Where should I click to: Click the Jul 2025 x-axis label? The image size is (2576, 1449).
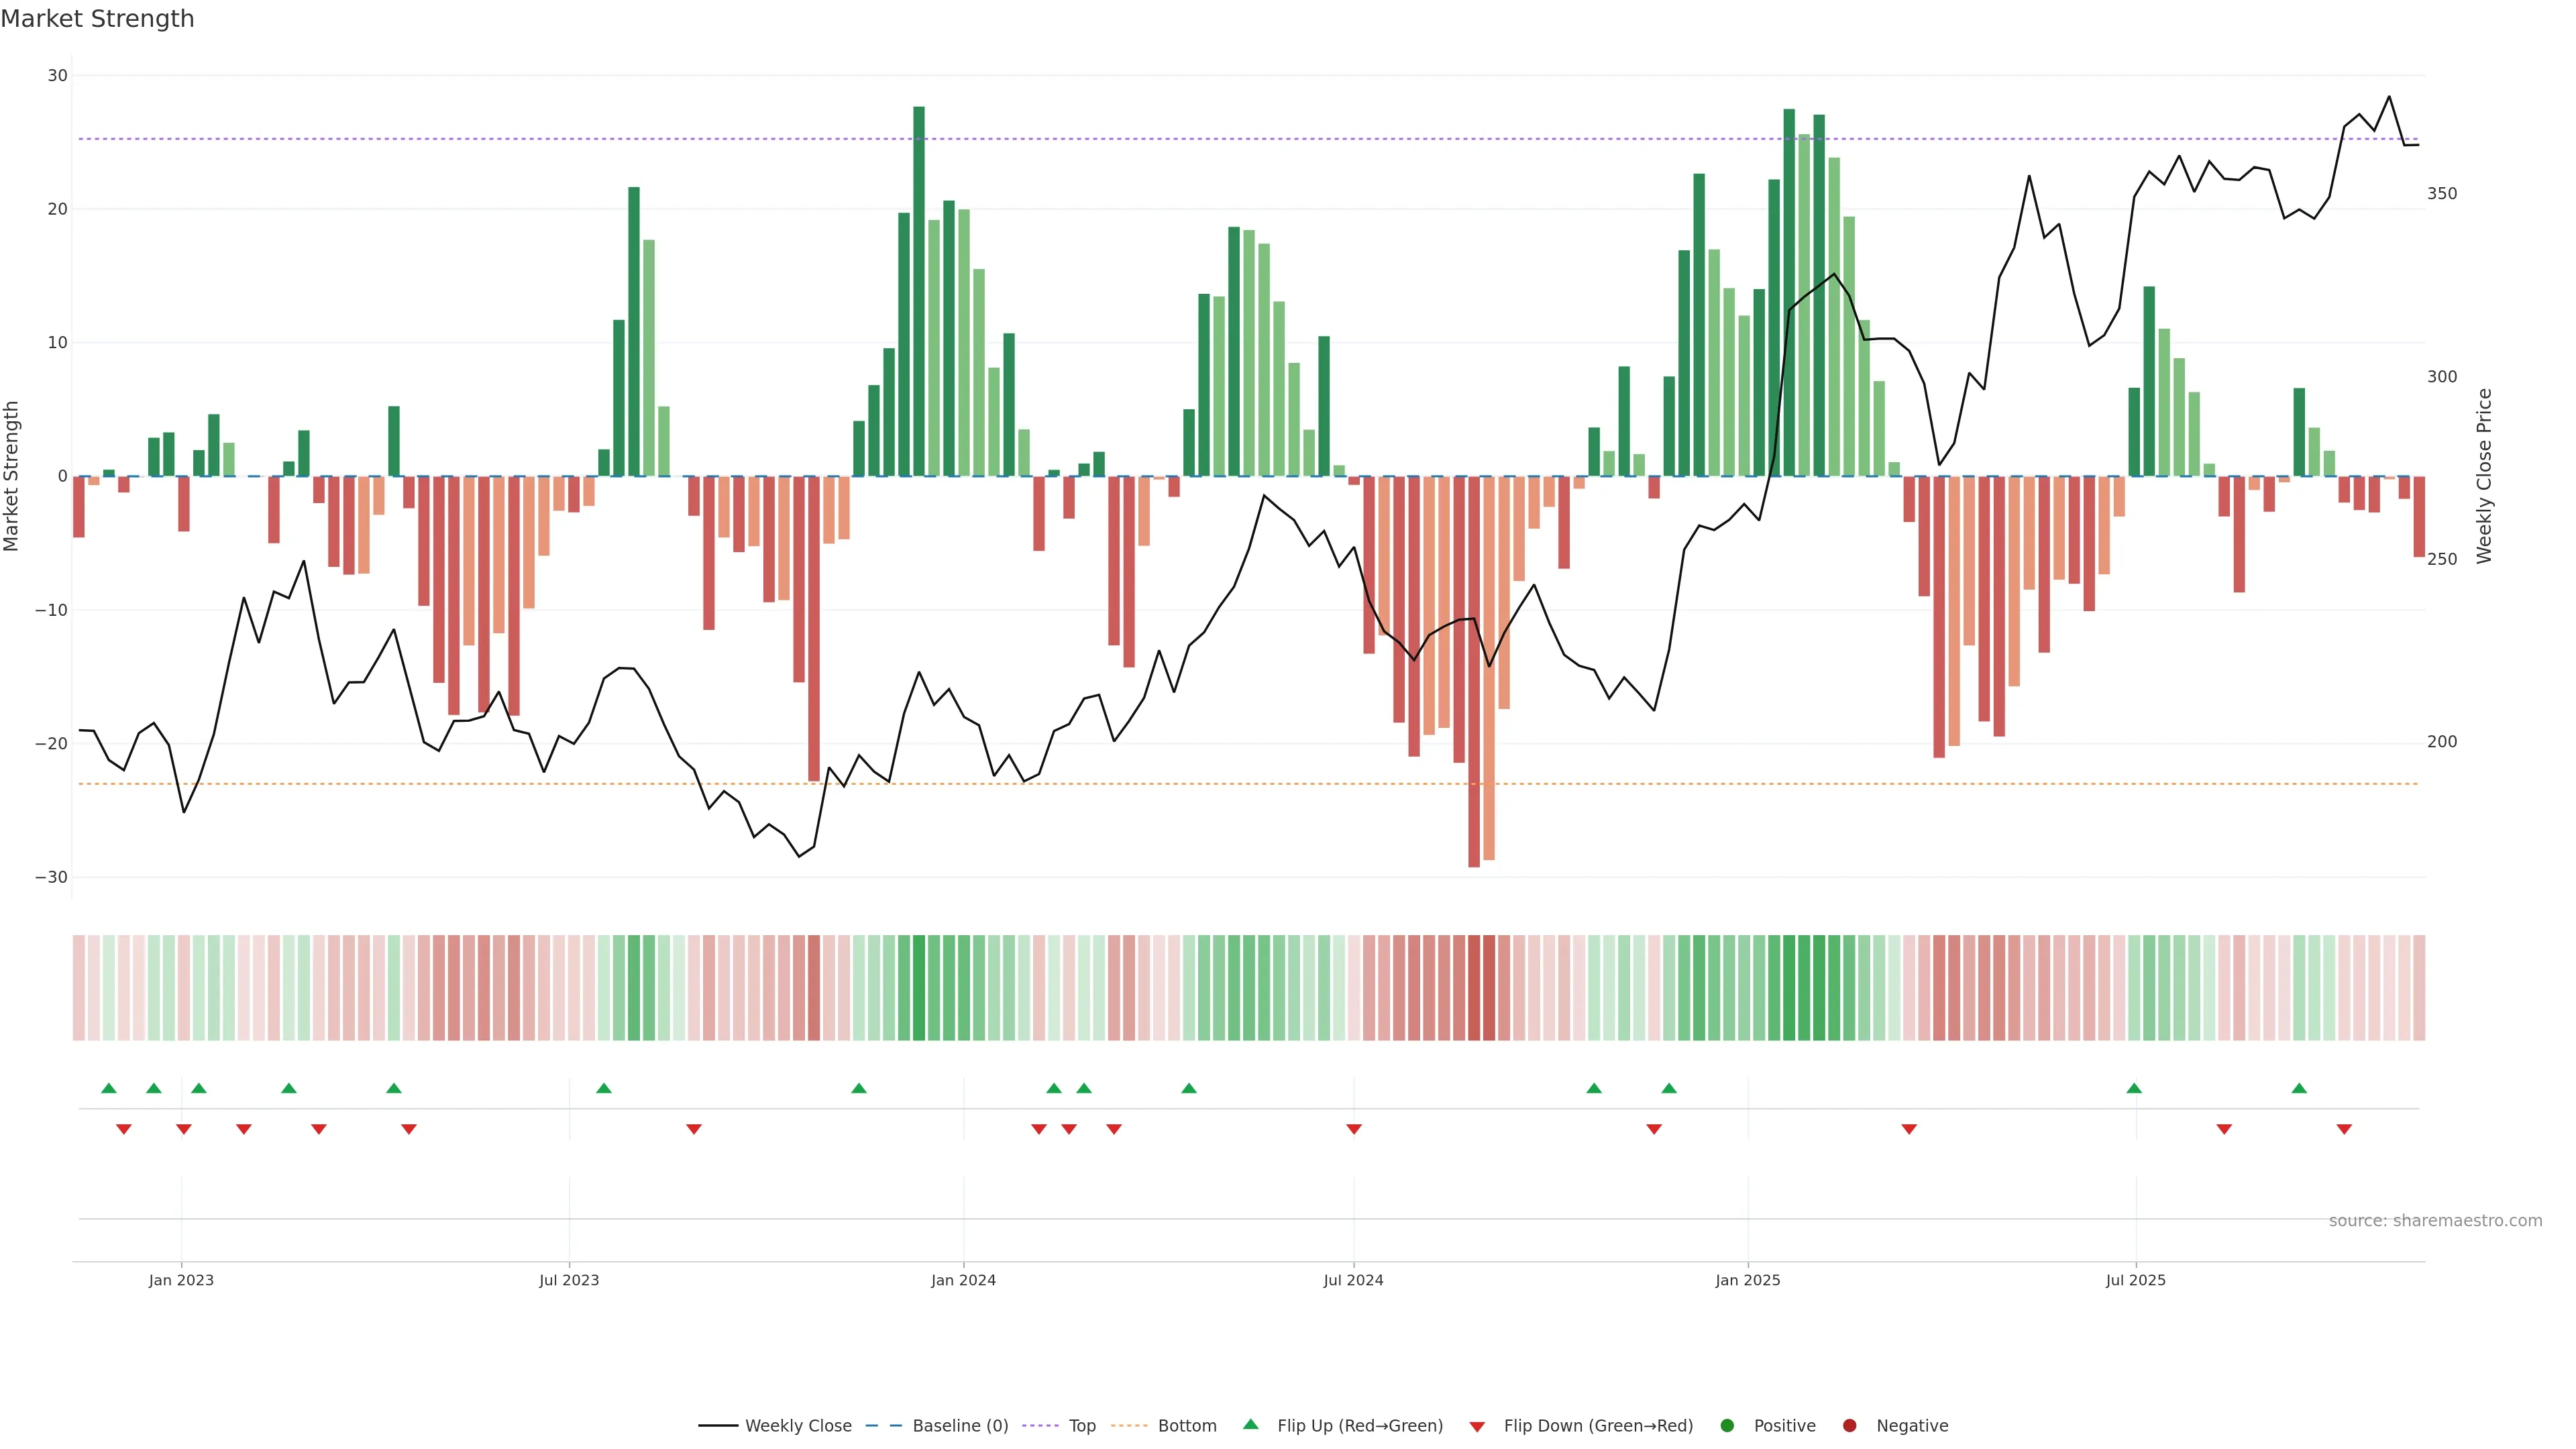point(2135,1280)
